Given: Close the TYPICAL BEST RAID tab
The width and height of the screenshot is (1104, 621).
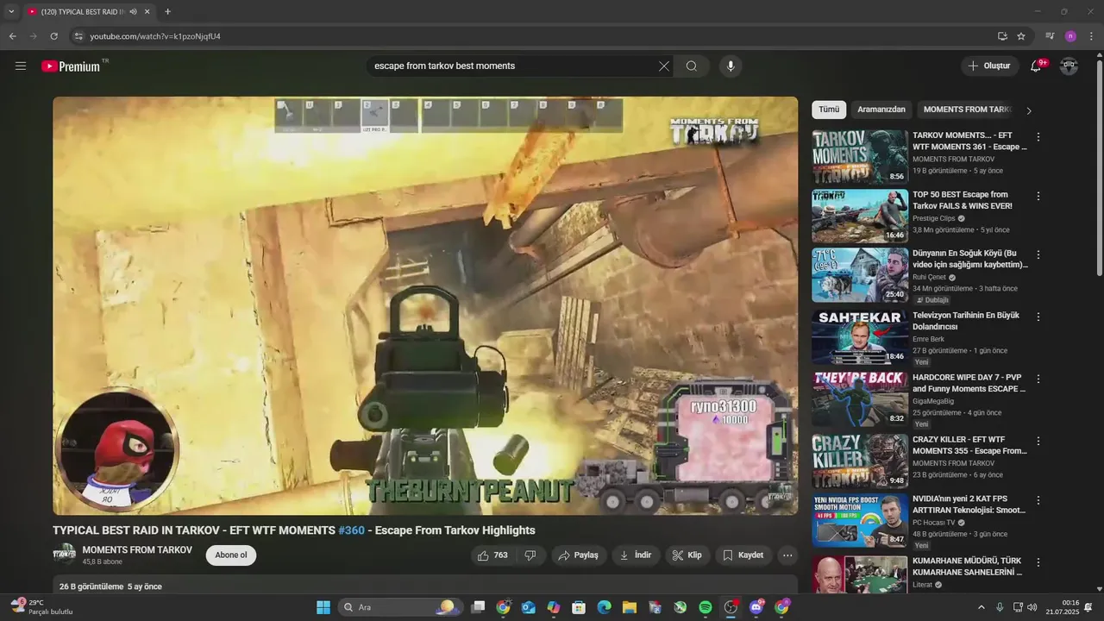Looking at the screenshot, I should tap(147, 12).
